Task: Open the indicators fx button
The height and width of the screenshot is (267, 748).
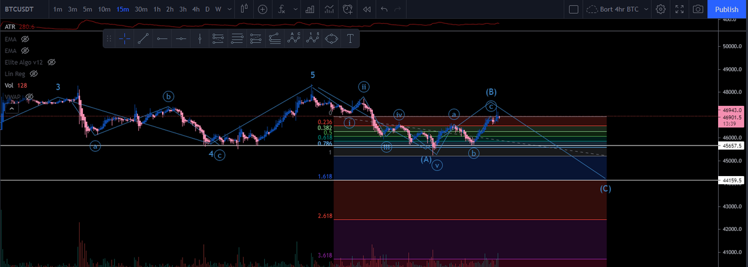Action: pyautogui.click(x=282, y=9)
